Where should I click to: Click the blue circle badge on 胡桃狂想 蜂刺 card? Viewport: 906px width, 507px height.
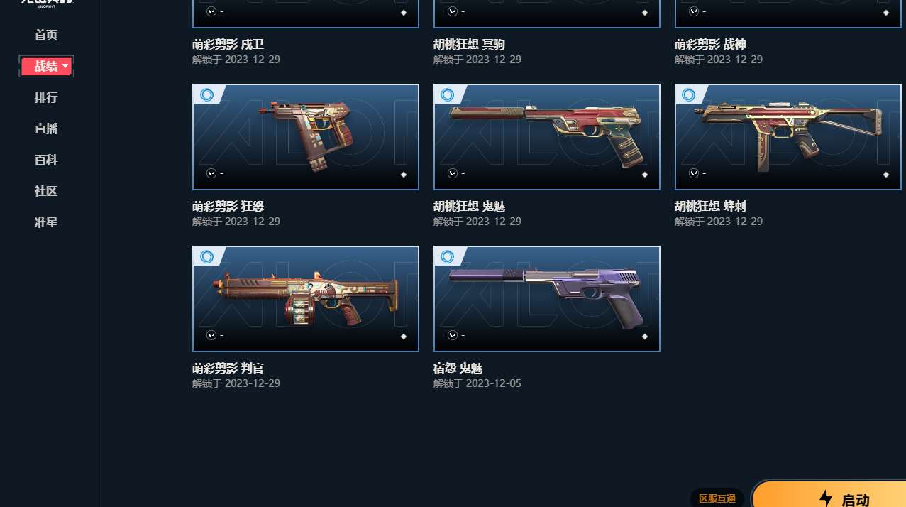coord(689,94)
